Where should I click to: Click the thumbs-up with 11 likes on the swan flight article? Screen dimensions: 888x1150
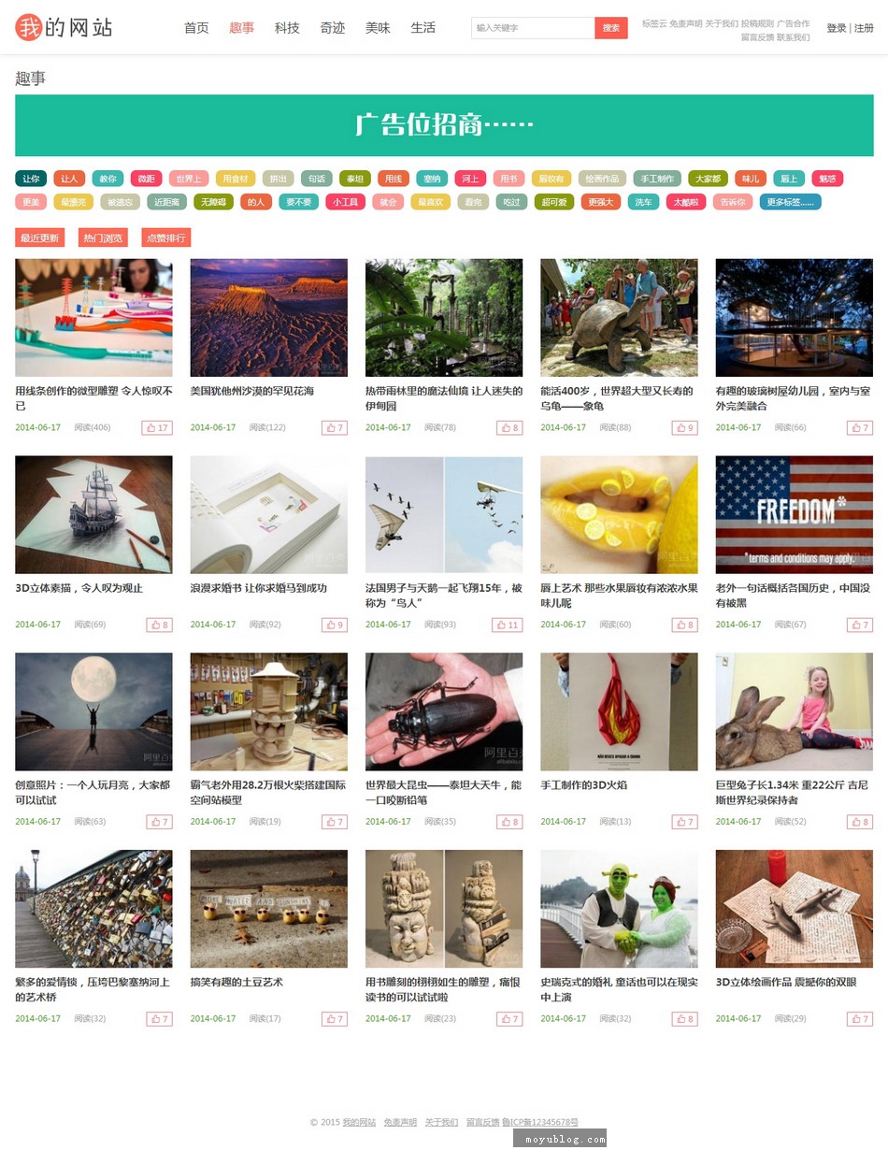pos(508,625)
